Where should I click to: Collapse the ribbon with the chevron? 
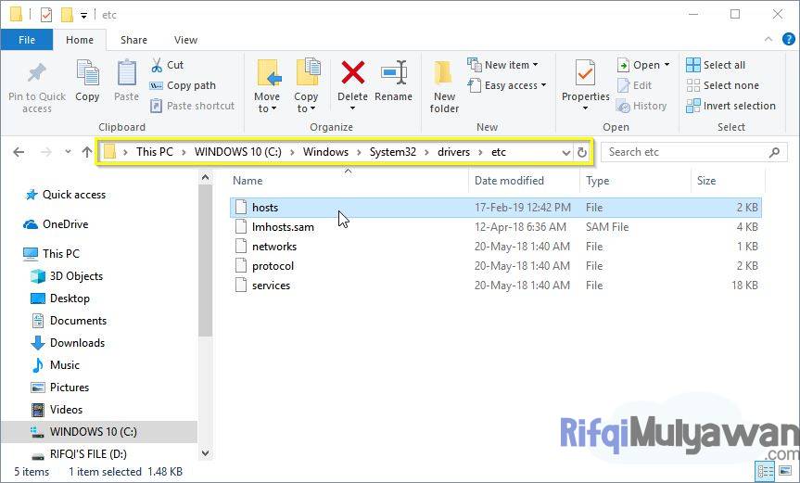768,39
